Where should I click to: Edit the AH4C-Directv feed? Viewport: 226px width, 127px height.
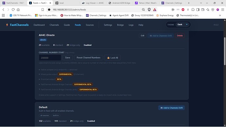click(x=142, y=35)
